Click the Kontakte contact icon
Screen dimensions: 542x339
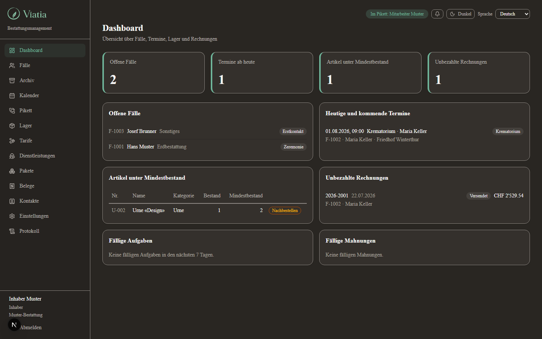tap(12, 201)
